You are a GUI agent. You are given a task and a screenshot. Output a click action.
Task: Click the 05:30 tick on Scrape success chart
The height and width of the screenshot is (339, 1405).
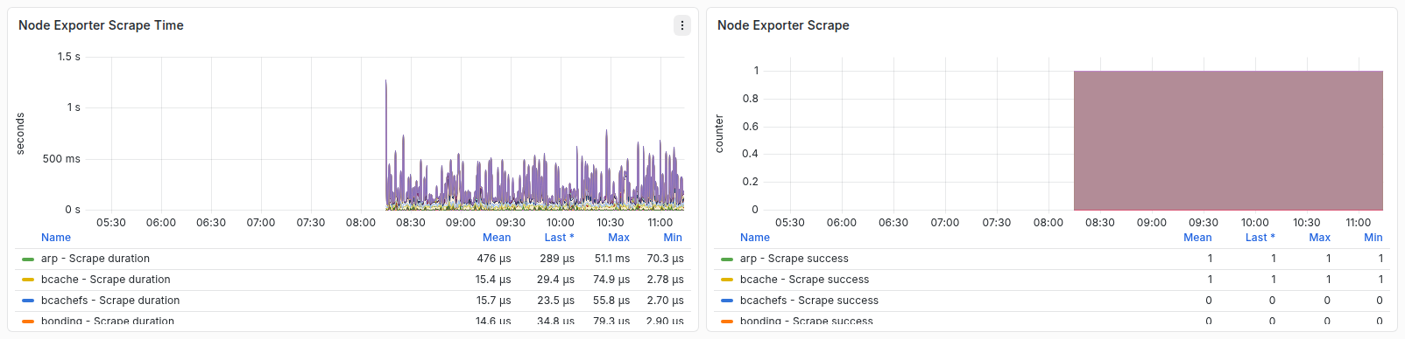[790, 223]
